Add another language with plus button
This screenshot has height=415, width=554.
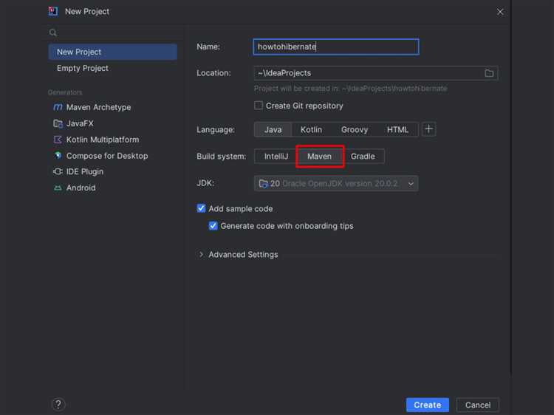tap(428, 129)
